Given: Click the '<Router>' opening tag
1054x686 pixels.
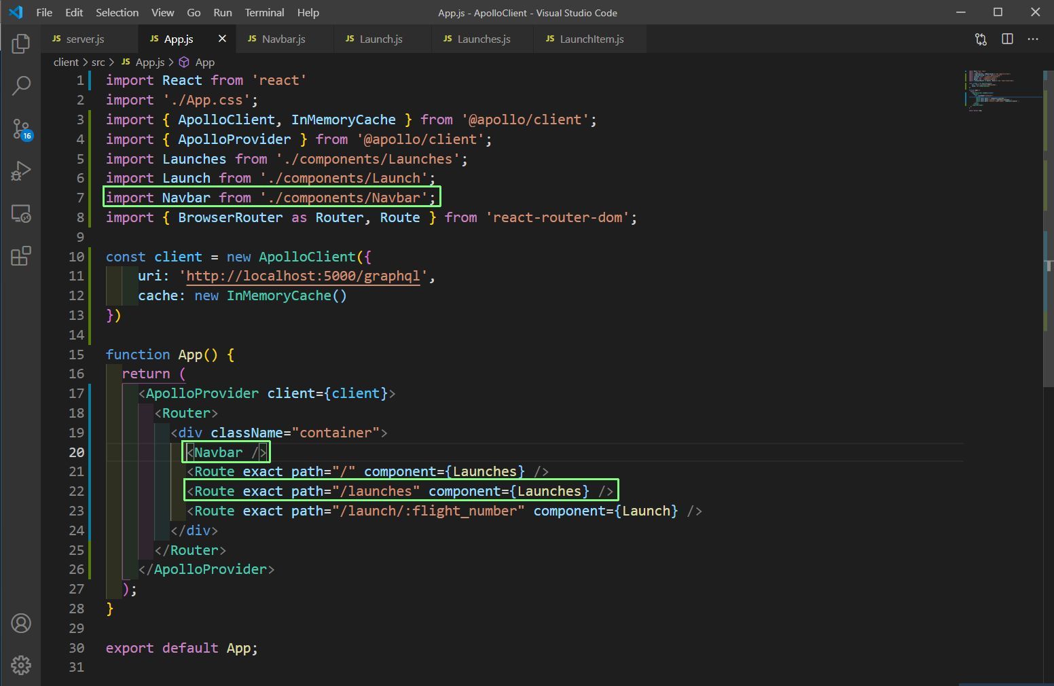Looking at the screenshot, I should tap(186, 413).
